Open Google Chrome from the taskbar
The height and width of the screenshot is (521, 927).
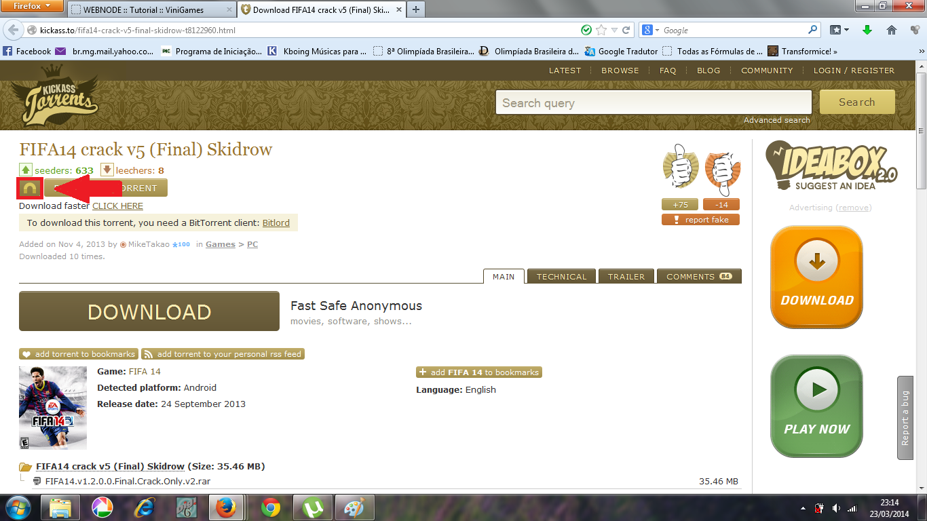271,507
